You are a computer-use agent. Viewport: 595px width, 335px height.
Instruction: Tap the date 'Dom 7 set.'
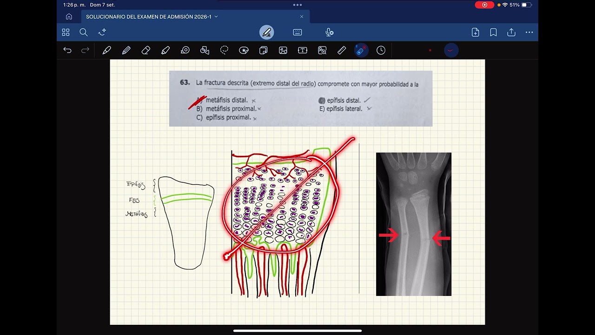[x=102, y=5]
